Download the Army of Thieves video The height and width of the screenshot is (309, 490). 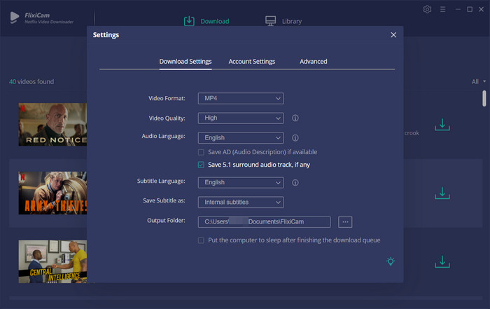442,193
